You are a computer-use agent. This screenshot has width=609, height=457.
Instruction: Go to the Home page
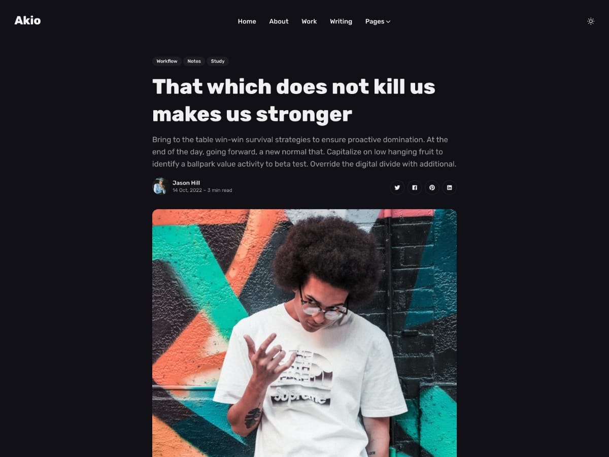point(247,21)
